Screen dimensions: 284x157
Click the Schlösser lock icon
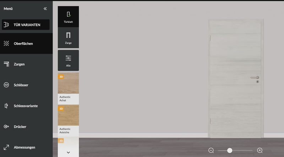[6, 85]
